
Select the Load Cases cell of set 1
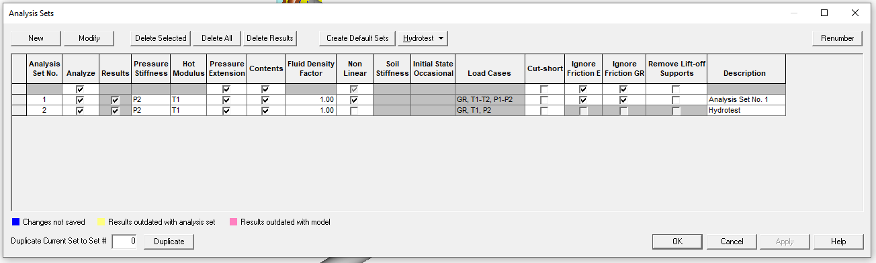pos(489,100)
